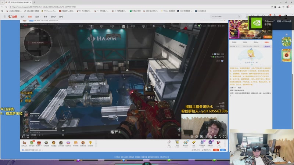The image size is (294, 165).
Task: Open browser settings and more menu
Action: click(291, 7)
